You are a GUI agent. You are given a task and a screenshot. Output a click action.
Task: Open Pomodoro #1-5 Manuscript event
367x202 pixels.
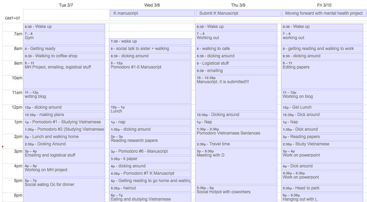click(x=150, y=82)
